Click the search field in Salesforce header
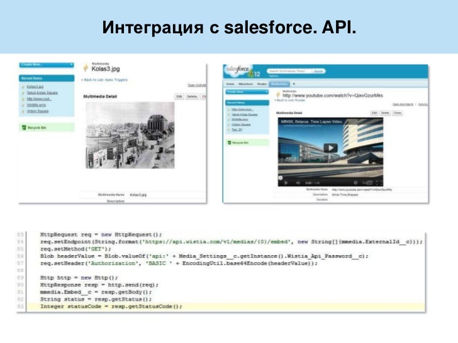The width and height of the screenshot is (458, 343). [289, 71]
